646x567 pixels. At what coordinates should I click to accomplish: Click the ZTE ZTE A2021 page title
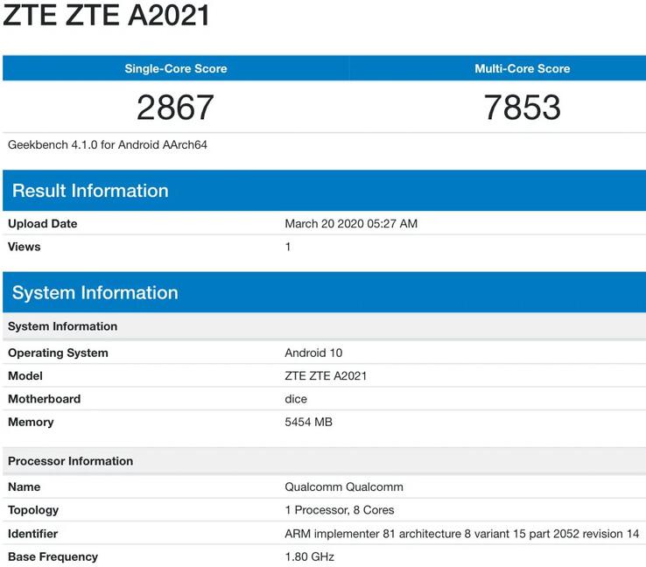(x=107, y=16)
